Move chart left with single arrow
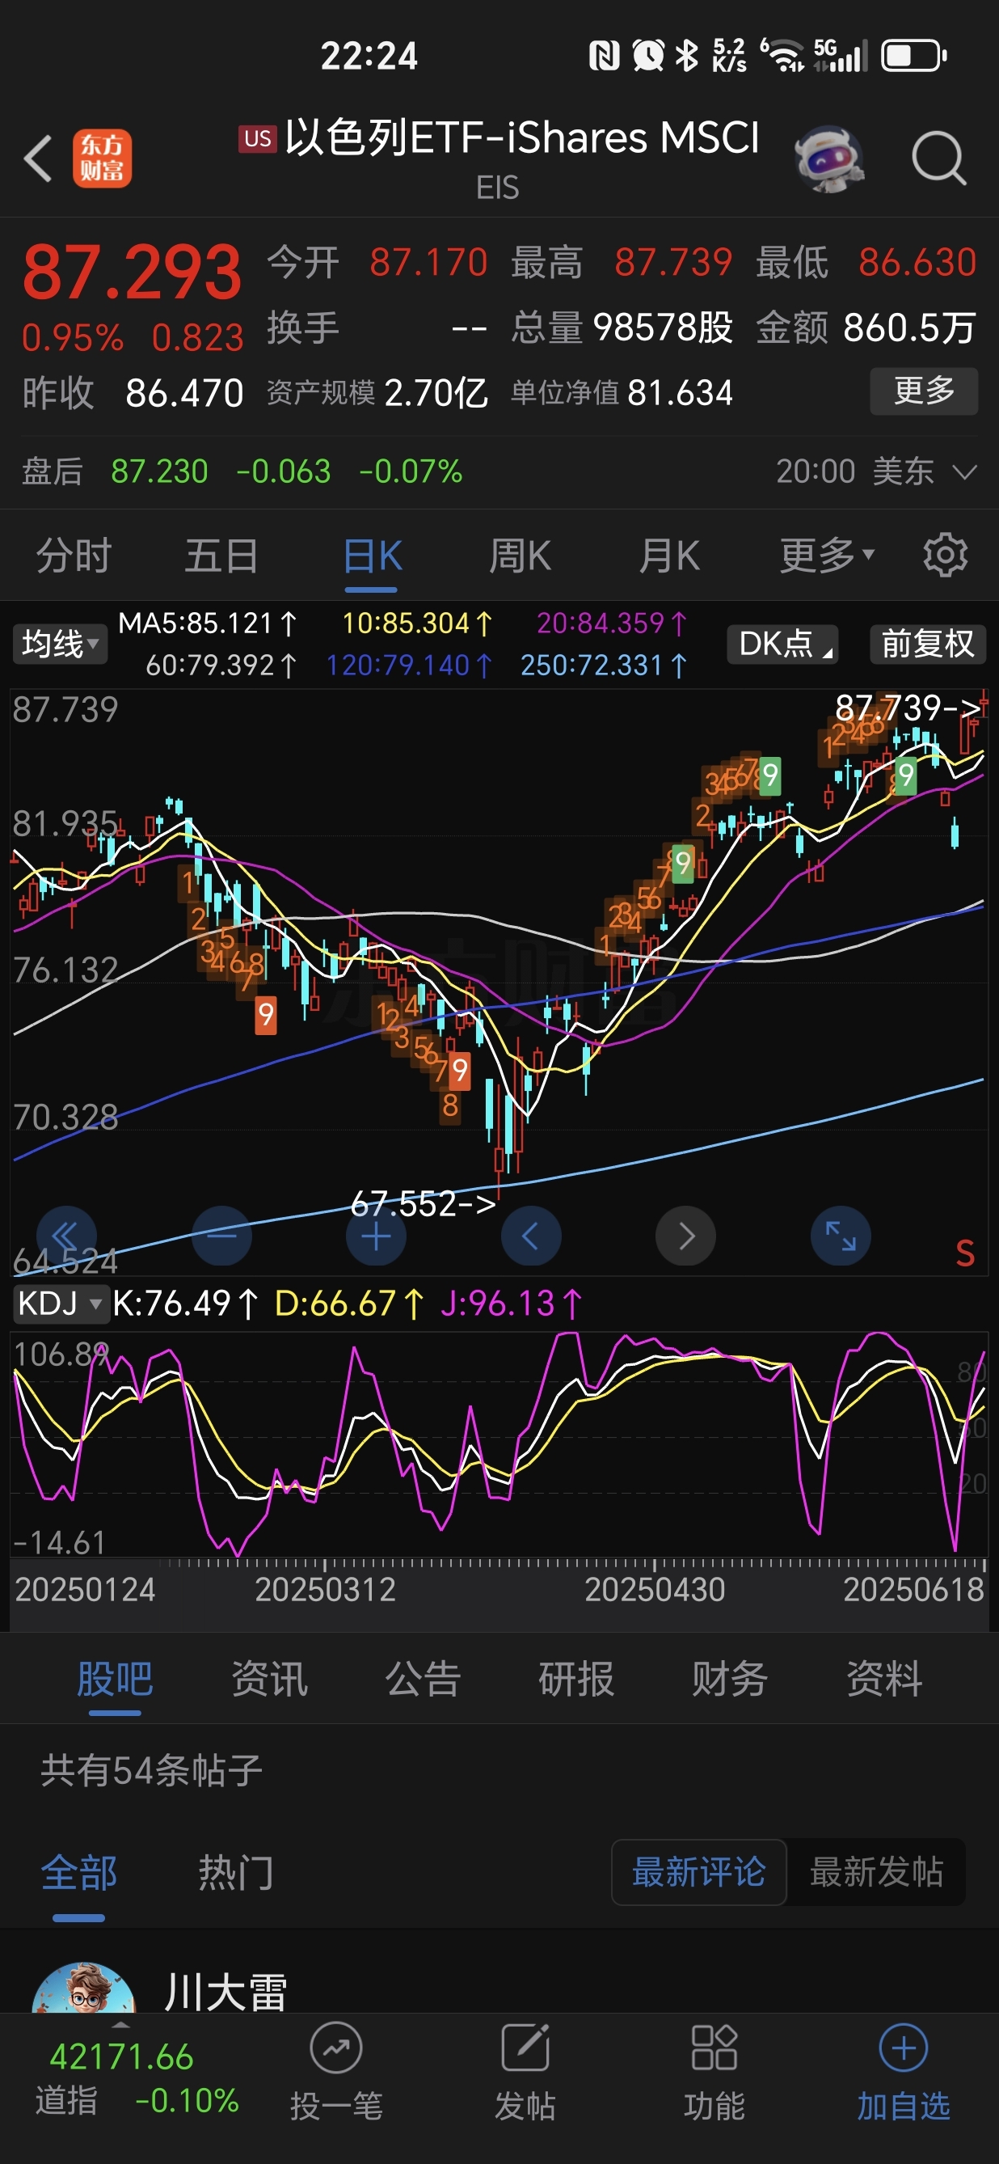Image resolution: width=999 pixels, height=2164 pixels. tap(530, 1236)
